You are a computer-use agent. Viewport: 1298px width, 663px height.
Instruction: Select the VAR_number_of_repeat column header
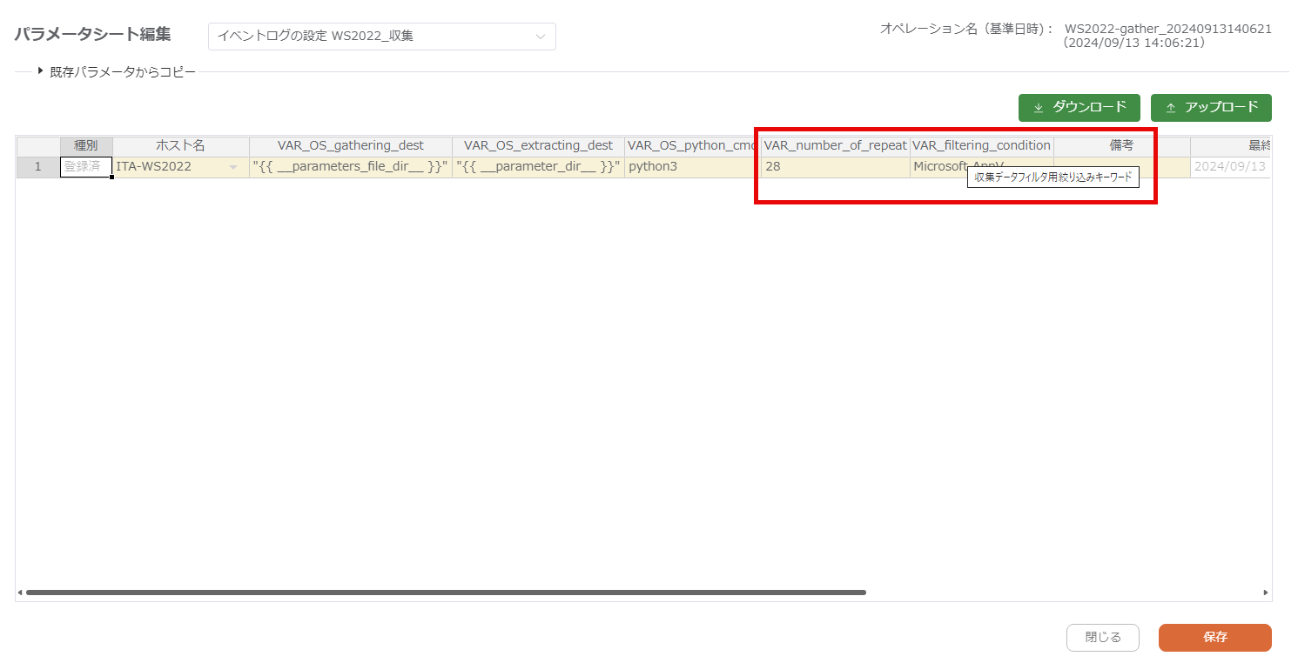click(835, 145)
